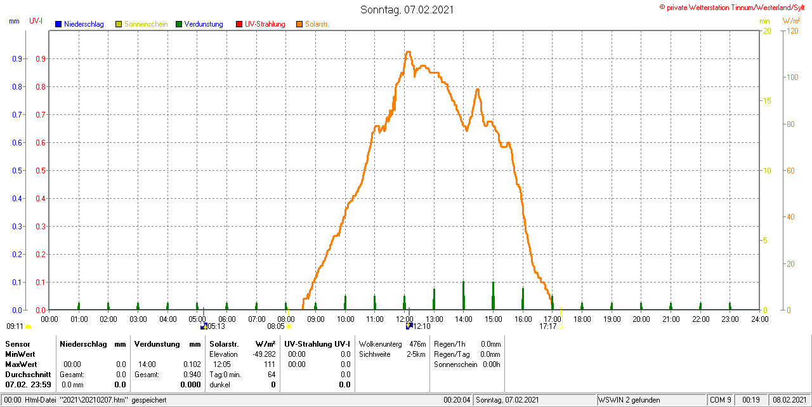812x407 pixels.
Task: Click the MaxWert row label
Action: 21,364
